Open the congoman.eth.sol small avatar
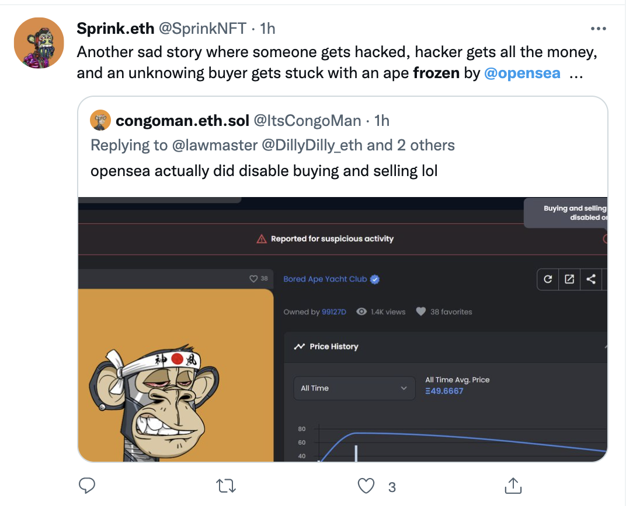 (x=100, y=120)
